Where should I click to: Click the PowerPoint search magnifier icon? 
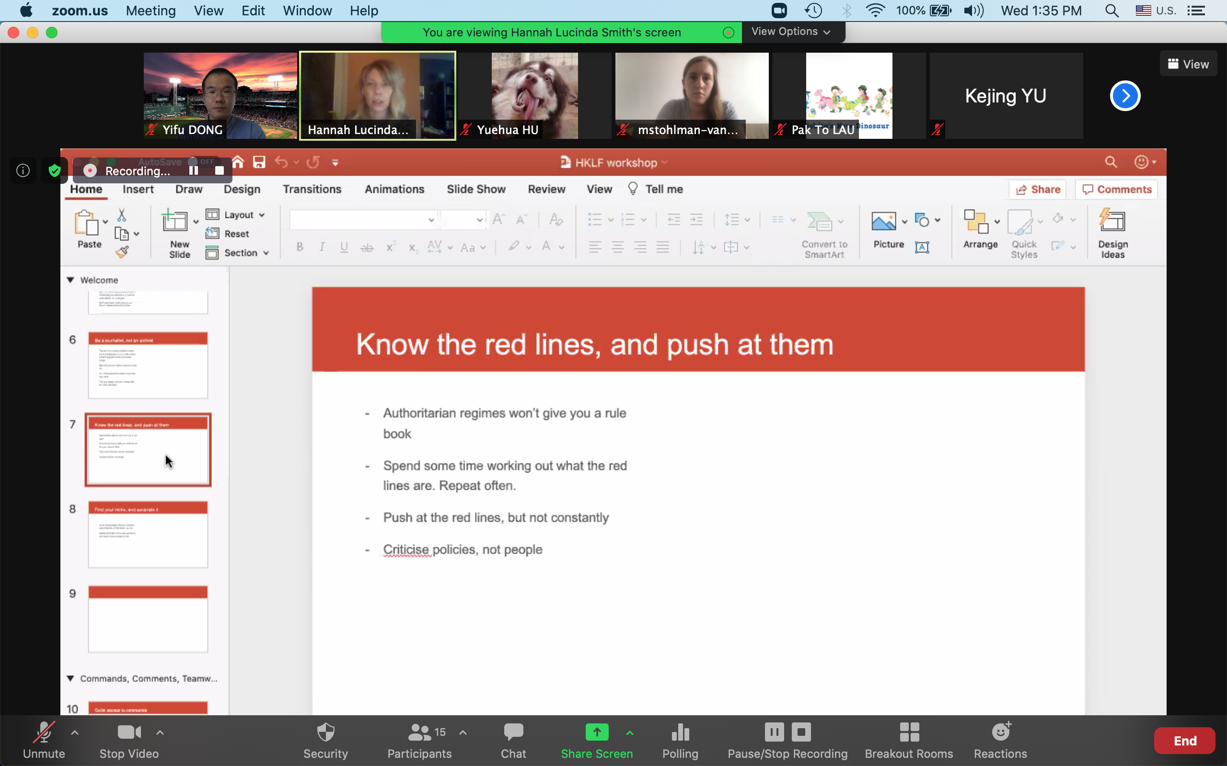[x=1111, y=162]
